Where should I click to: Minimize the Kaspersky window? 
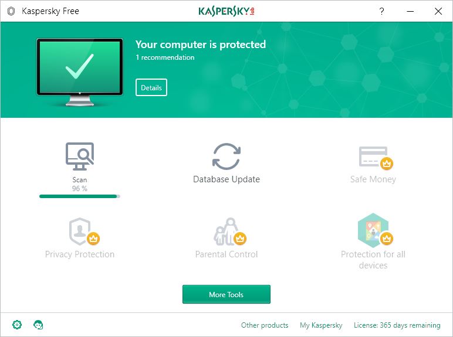click(x=410, y=11)
